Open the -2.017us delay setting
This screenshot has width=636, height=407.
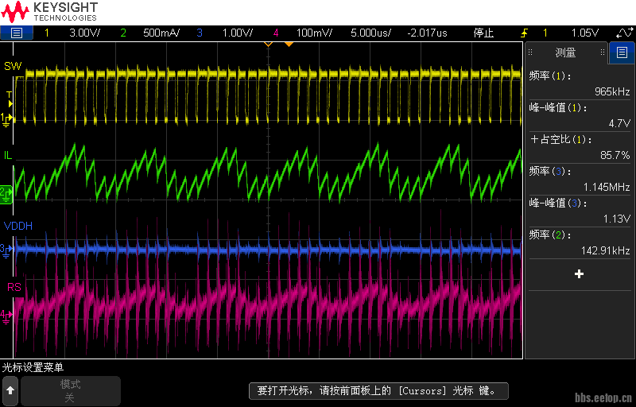point(427,33)
